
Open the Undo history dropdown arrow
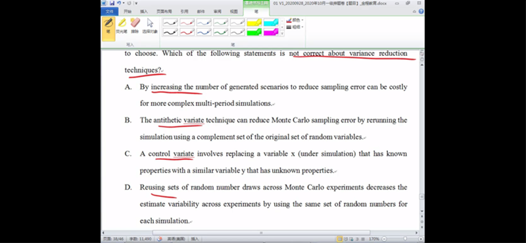(x=124, y=3)
